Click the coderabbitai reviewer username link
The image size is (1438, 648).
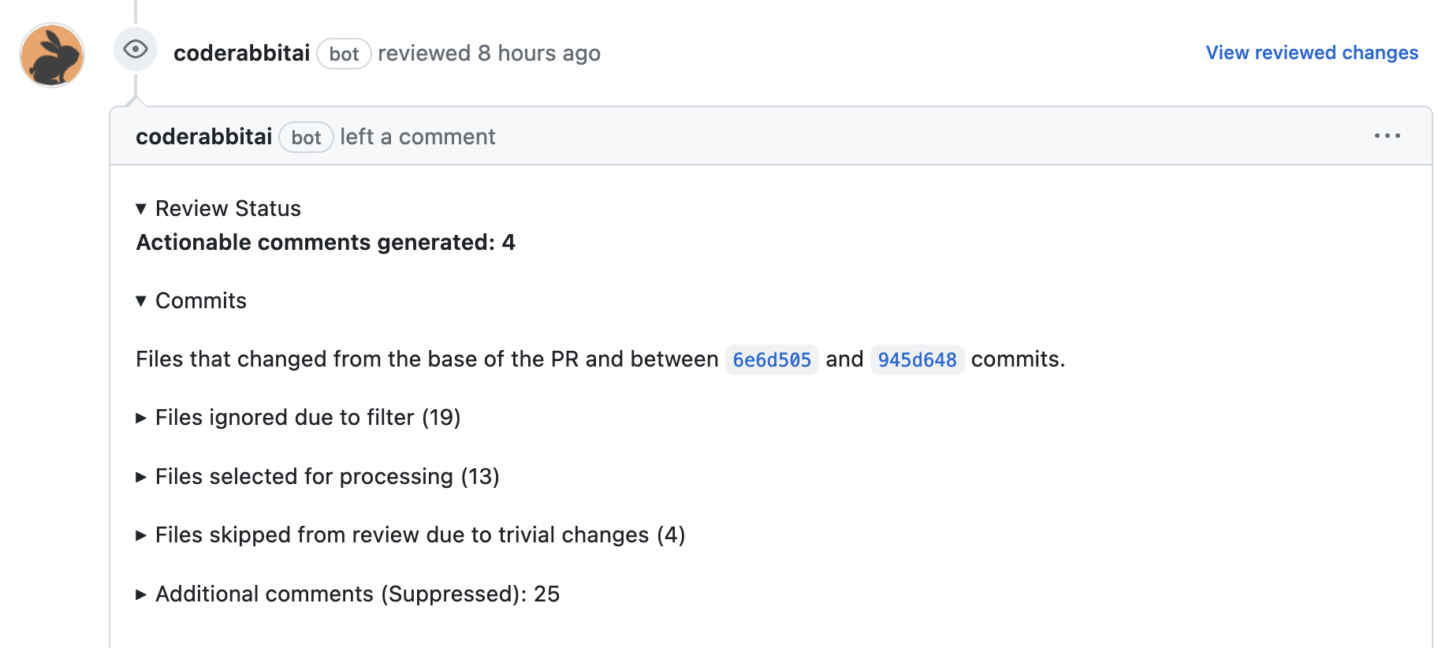pos(241,53)
